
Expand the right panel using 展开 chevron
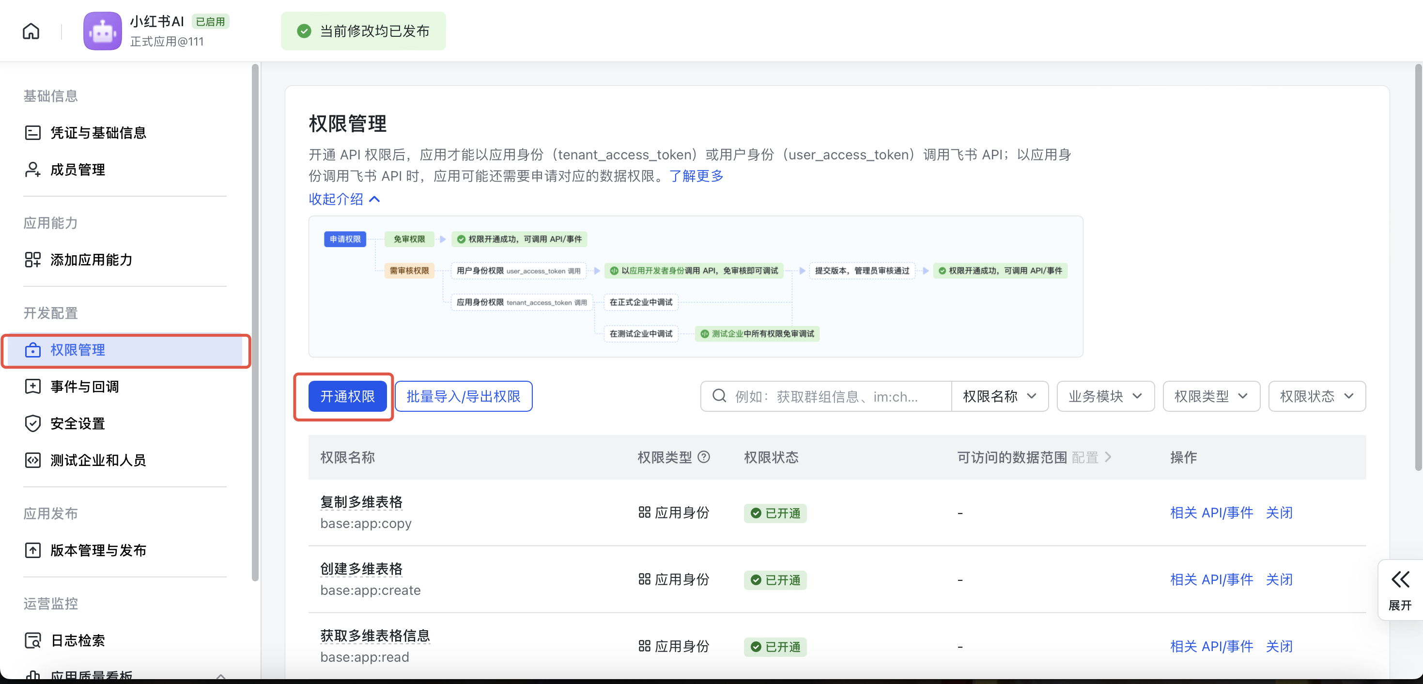[1400, 579]
